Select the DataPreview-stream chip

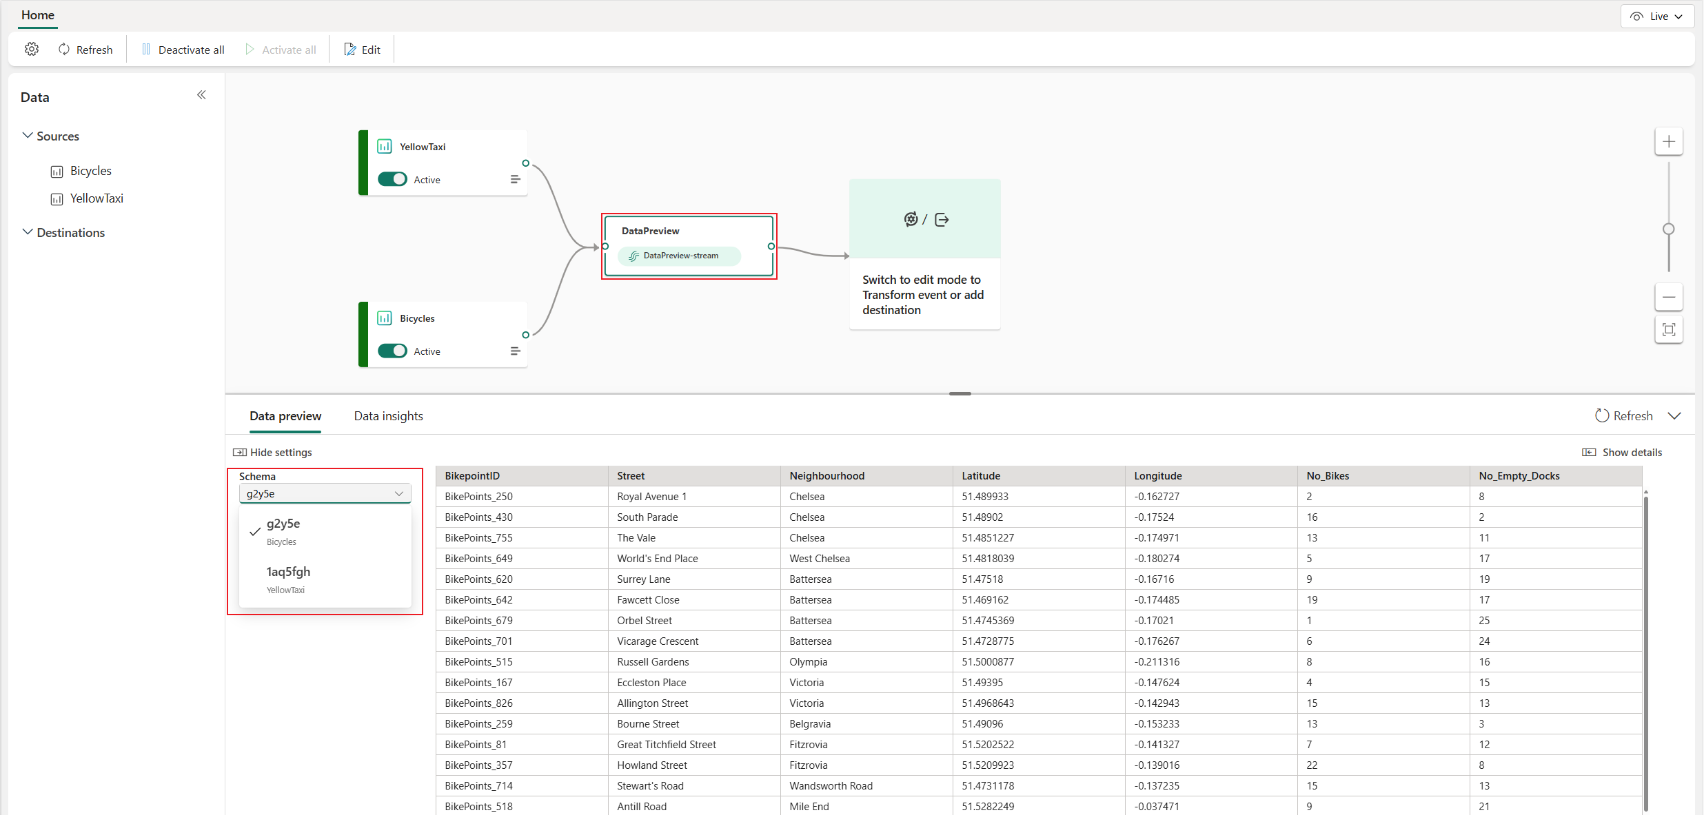pyautogui.click(x=679, y=256)
